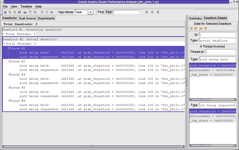The image size is (239, 150).
Task: Open Set Data Presentation from the toolbar
Action: click(x=42, y=12)
